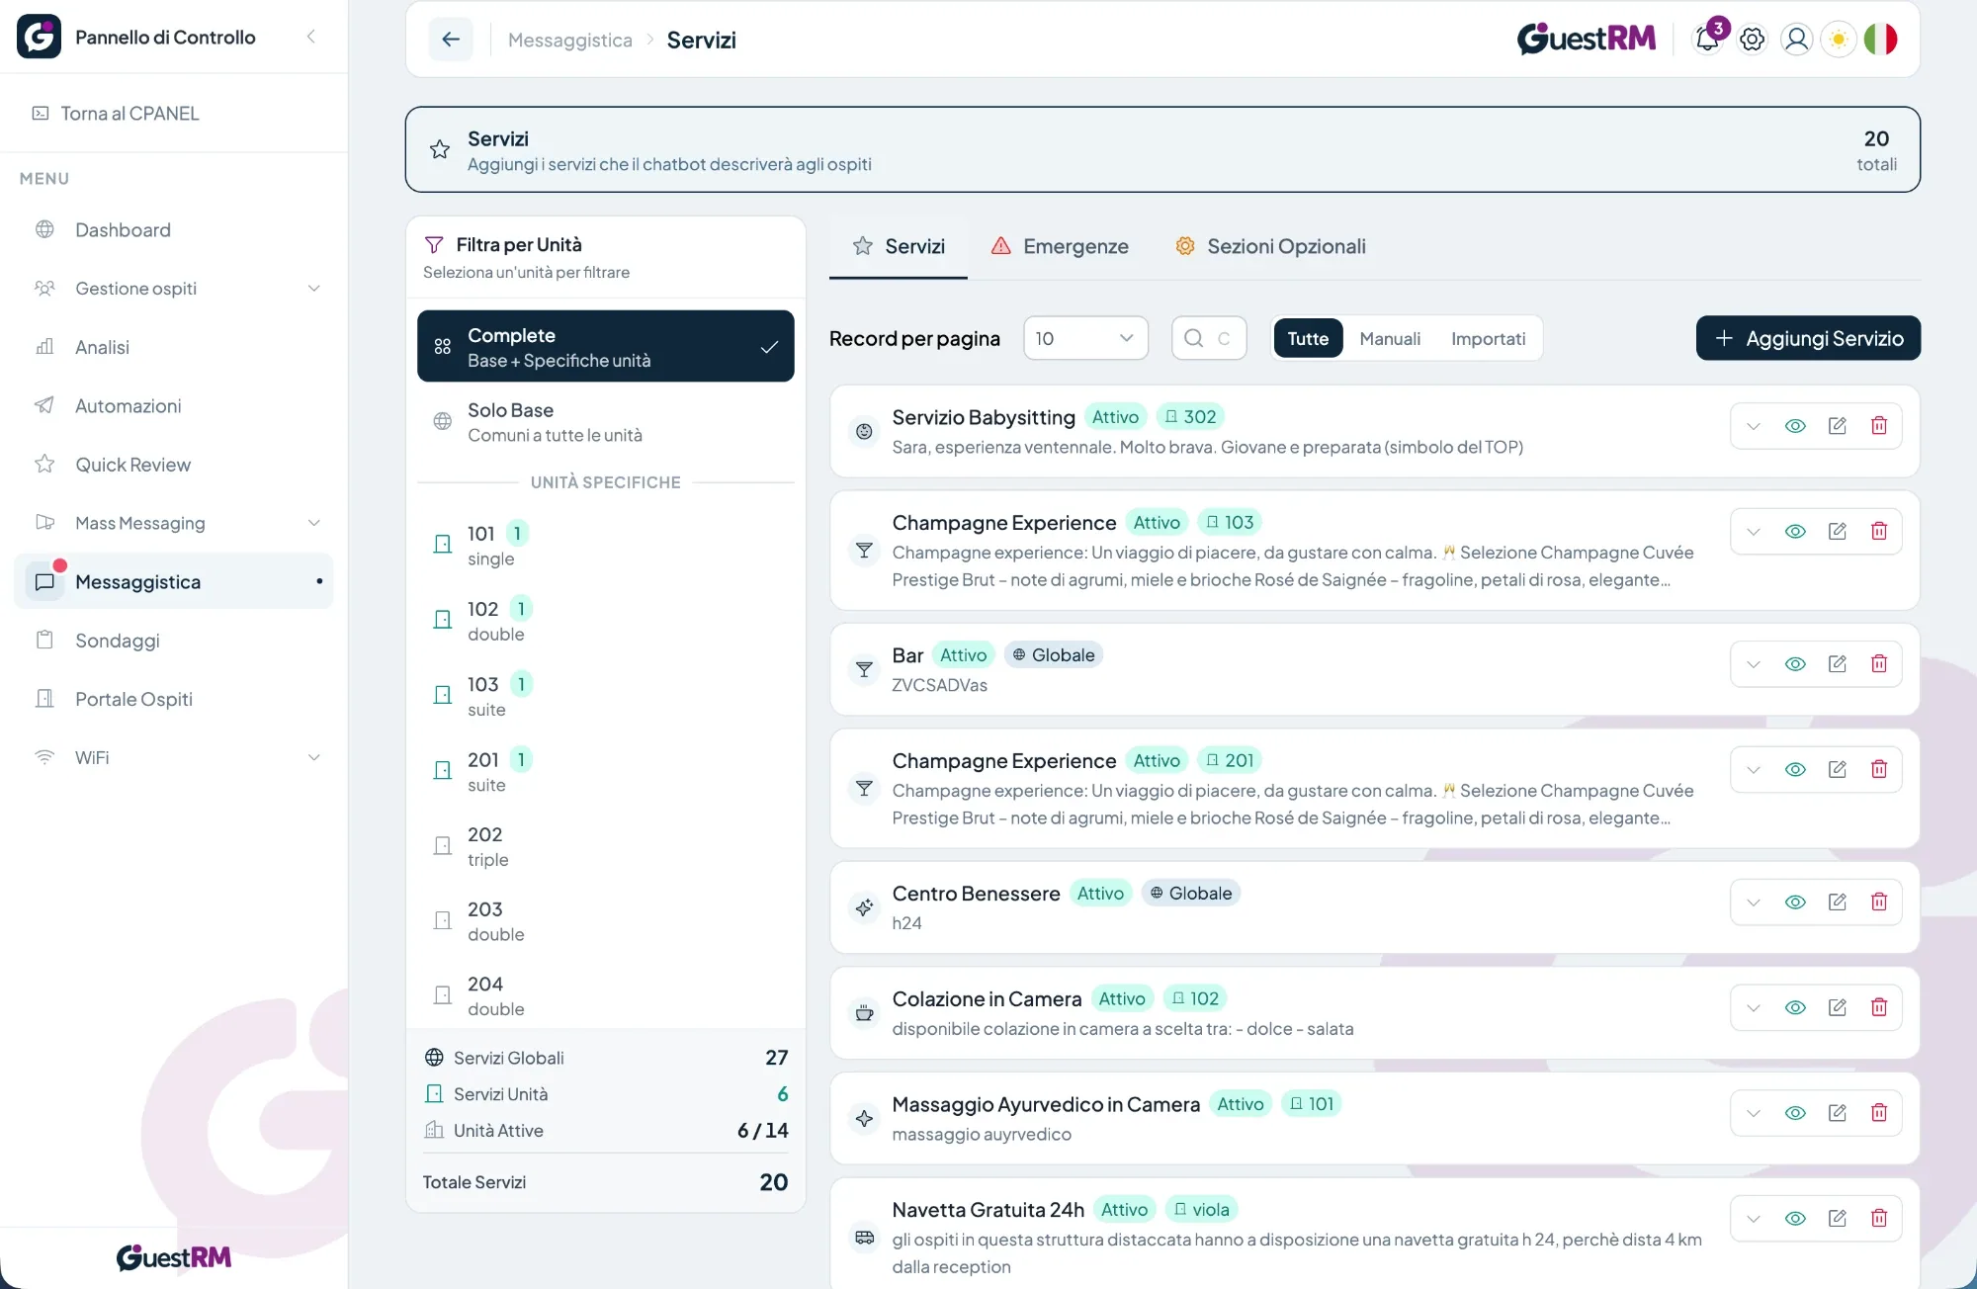
Task: Expand the Servizio Babysitting row chevron
Action: coord(1754,426)
